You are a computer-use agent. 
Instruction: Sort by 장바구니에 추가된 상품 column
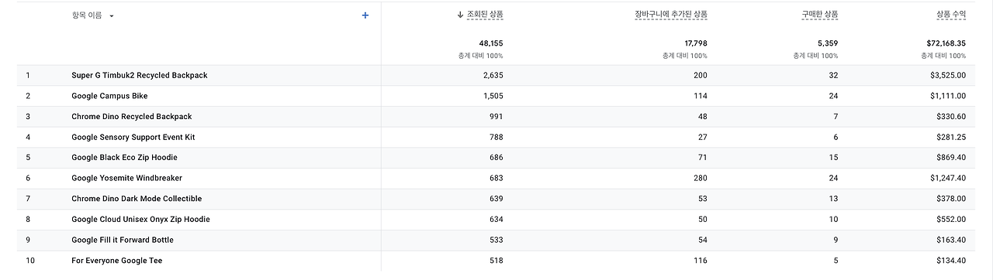tap(671, 15)
